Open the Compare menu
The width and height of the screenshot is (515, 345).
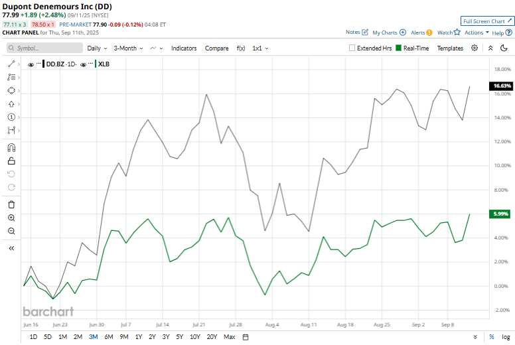tap(217, 48)
